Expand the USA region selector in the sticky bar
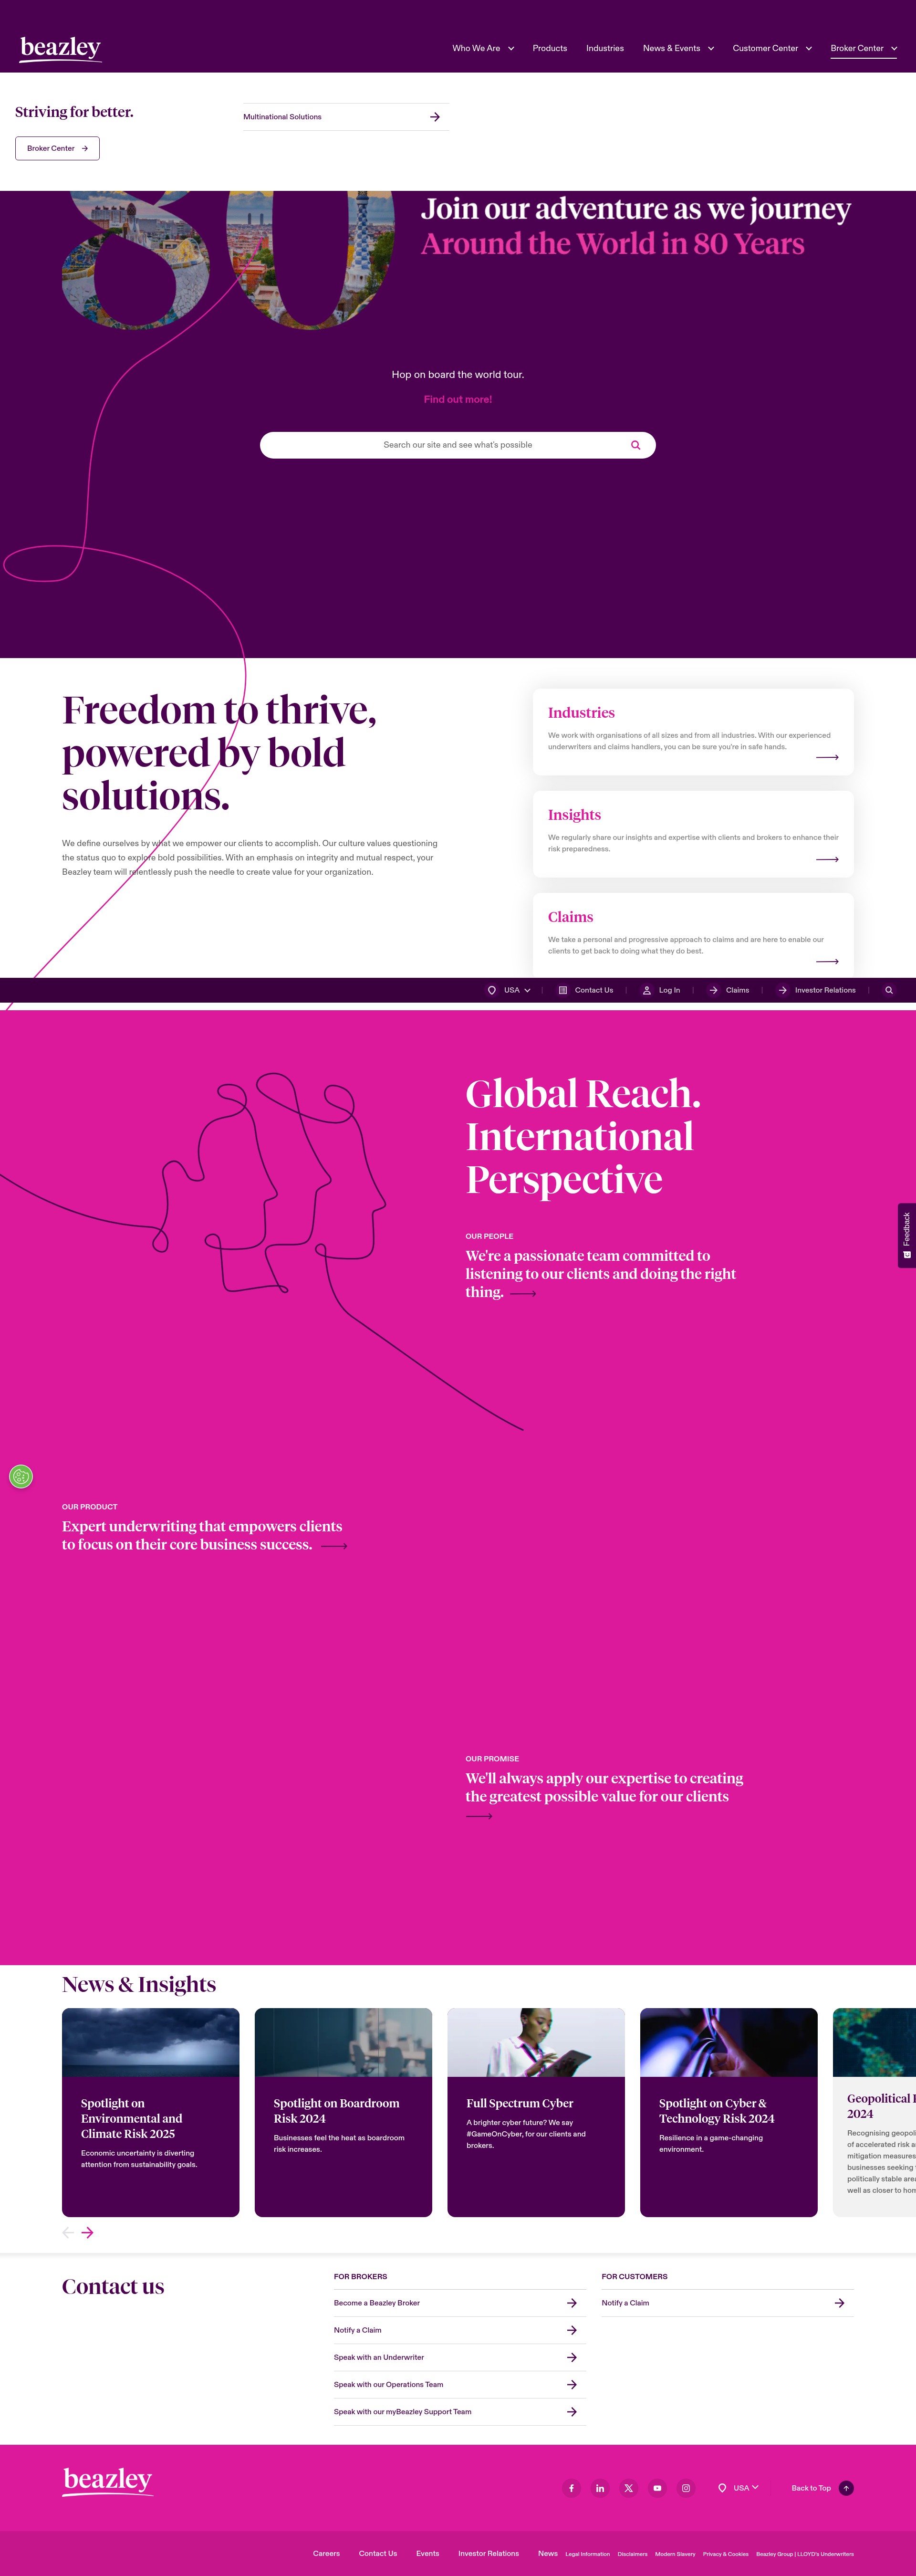Viewport: 916px width, 2576px height. tap(509, 990)
